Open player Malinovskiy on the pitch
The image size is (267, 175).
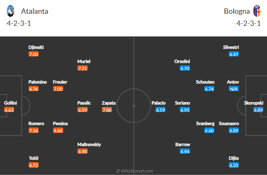click(x=89, y=144)
